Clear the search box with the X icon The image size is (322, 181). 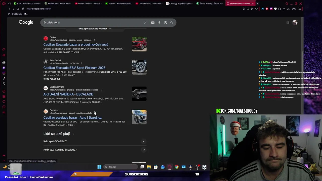145,23
